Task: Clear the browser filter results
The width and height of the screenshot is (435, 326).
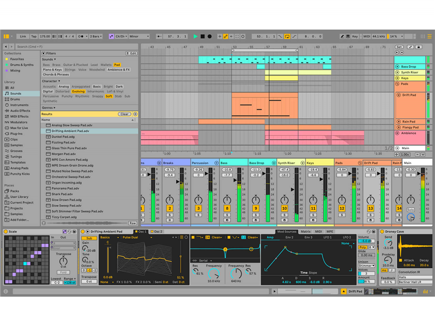Action: (x=124, y=113)
